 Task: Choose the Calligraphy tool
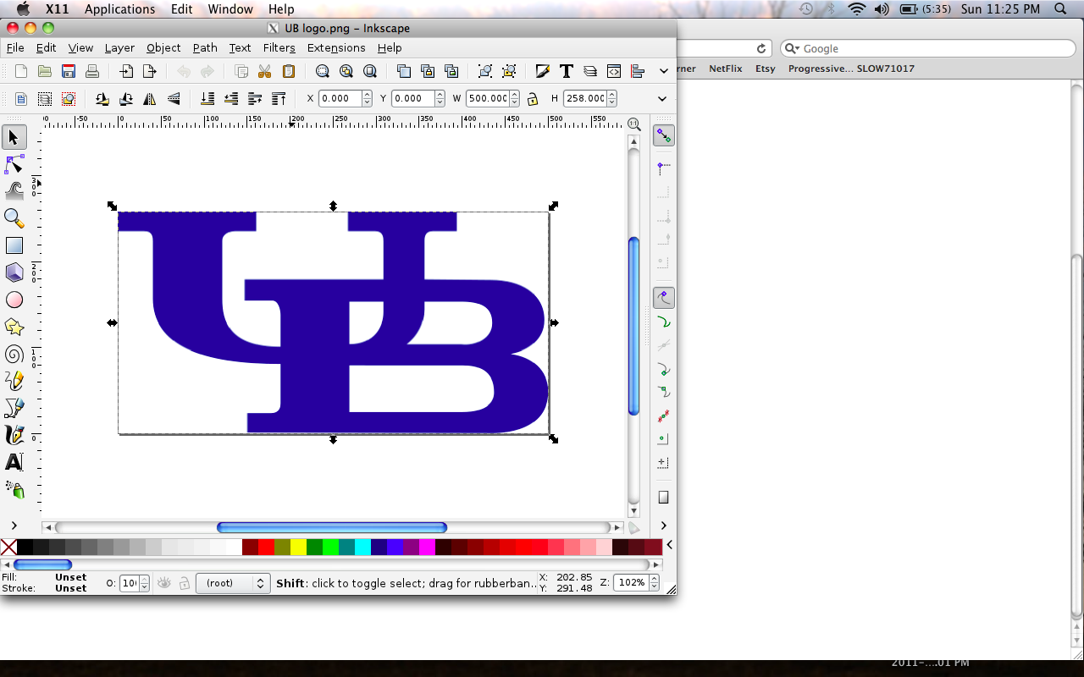(14, 435)
